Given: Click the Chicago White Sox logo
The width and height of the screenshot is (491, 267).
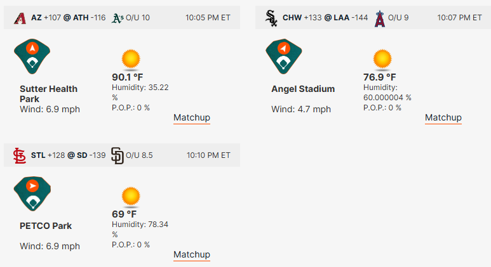Looking at the screenshot, I should (x=271, y=18).
